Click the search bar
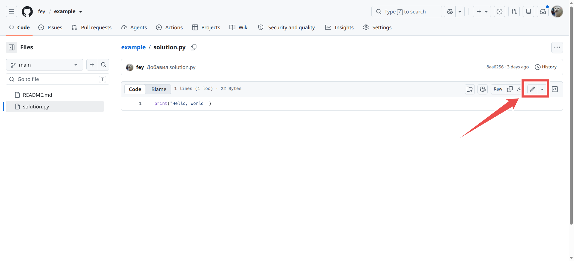This screenshot has width=574, height=261. (406, 12)
